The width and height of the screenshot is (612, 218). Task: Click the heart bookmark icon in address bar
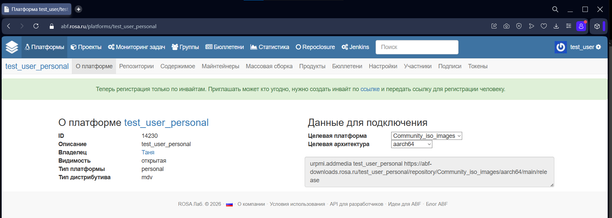point(544,26)
